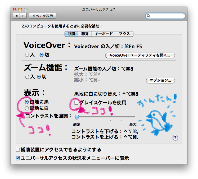
Task: Click the magnifier icon in search field
Action: point(148,16)
